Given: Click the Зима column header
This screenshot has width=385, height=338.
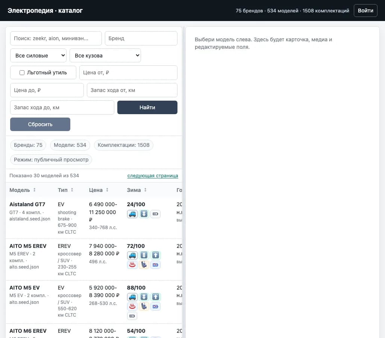Looking at the screenshot, I should click(x=134, y=190).
